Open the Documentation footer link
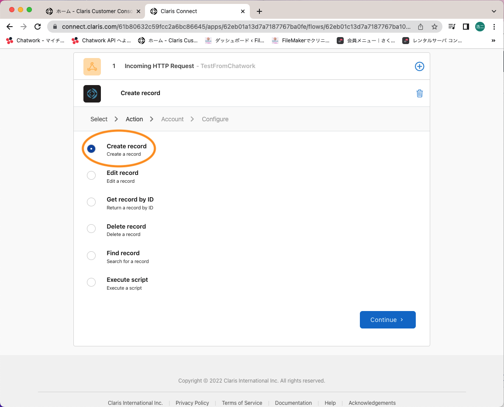The width and height of the screenshot is (504, 407). (x=293, y=403)
